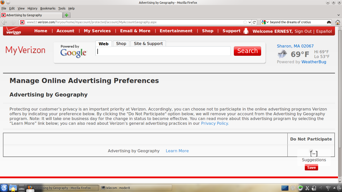Screen dimensions: 342x192
Task: Click the volume speaker icon in the tray
Action: pos(321,188)
